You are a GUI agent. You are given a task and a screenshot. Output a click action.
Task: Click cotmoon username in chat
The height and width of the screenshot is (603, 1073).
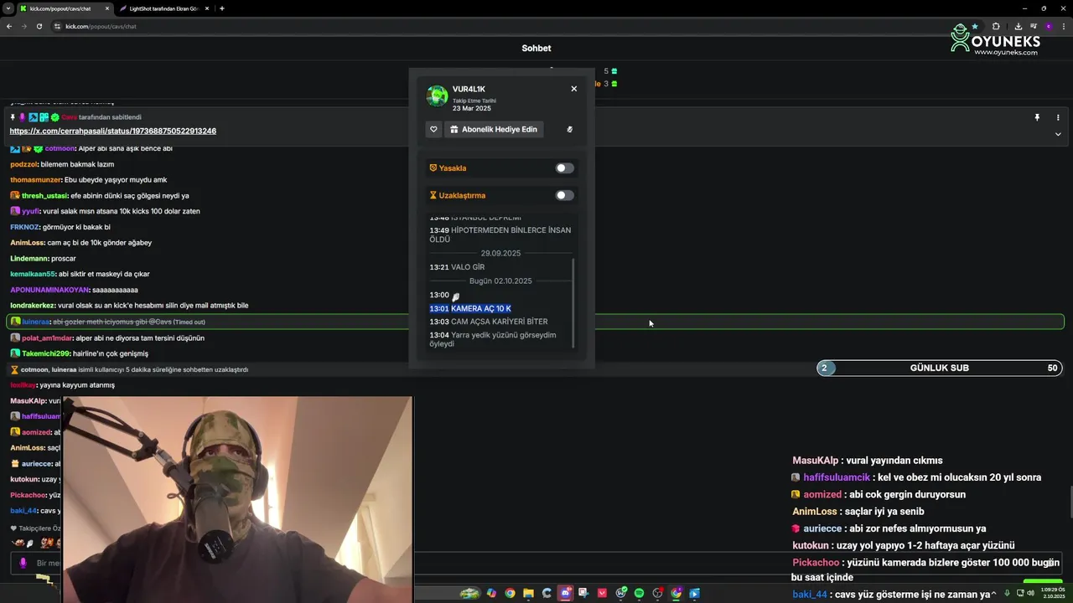60,148
